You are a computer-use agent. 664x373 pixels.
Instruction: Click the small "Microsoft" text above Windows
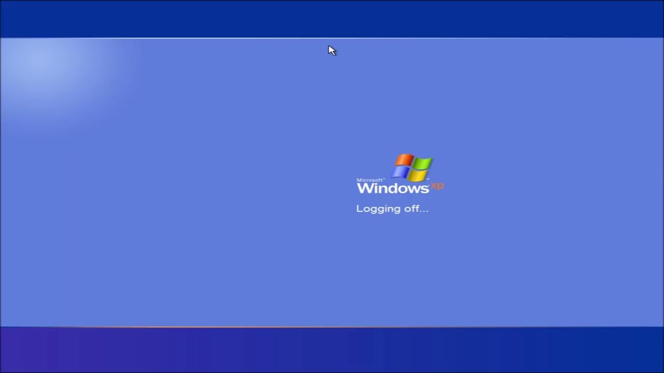[x=370, y=180]
